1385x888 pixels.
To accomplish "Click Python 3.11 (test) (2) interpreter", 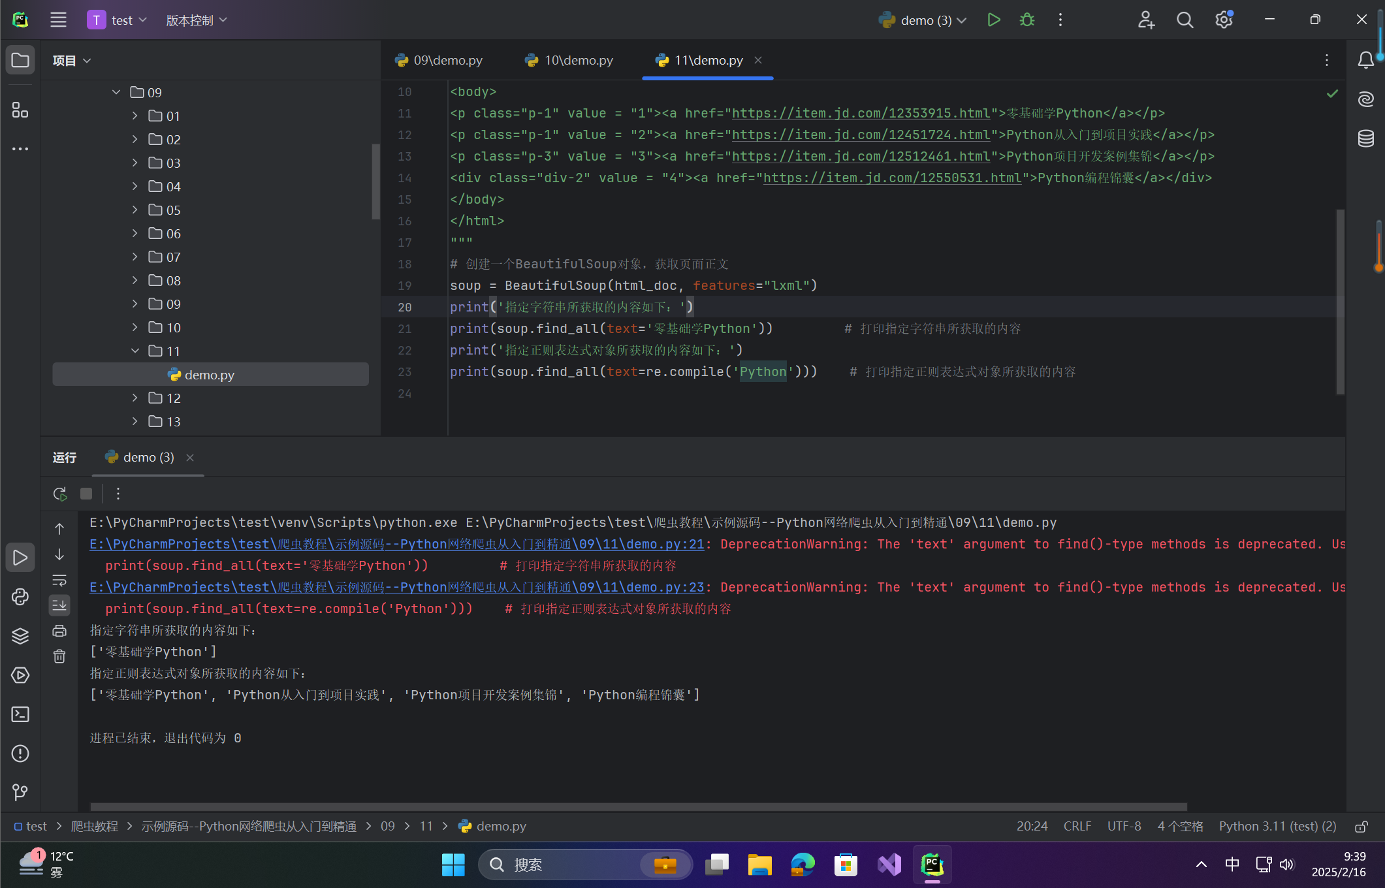I will 1278,827.
